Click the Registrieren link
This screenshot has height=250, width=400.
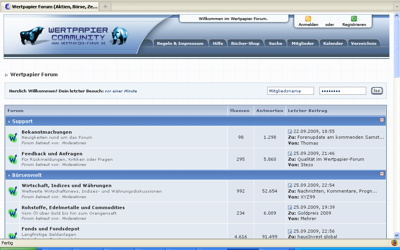(x=354, y=24)
